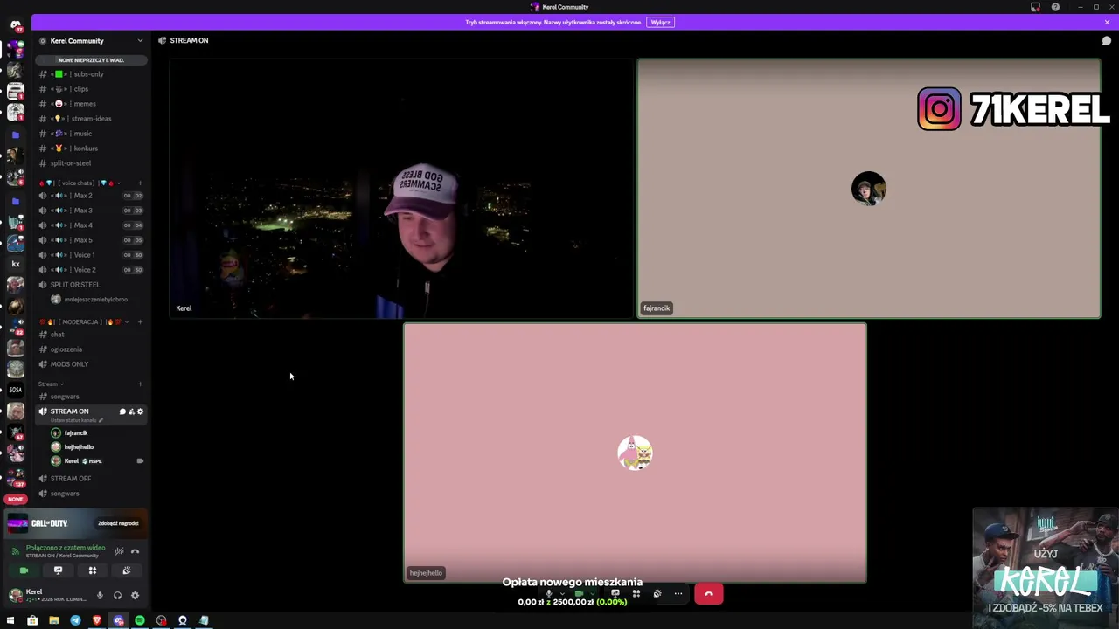Open the memes text channel
1119x629 pixels.
[90, 104]
